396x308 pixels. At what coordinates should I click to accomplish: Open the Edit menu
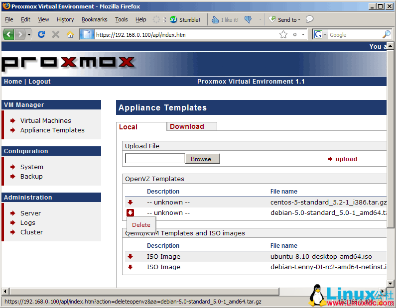click(25, 19)
